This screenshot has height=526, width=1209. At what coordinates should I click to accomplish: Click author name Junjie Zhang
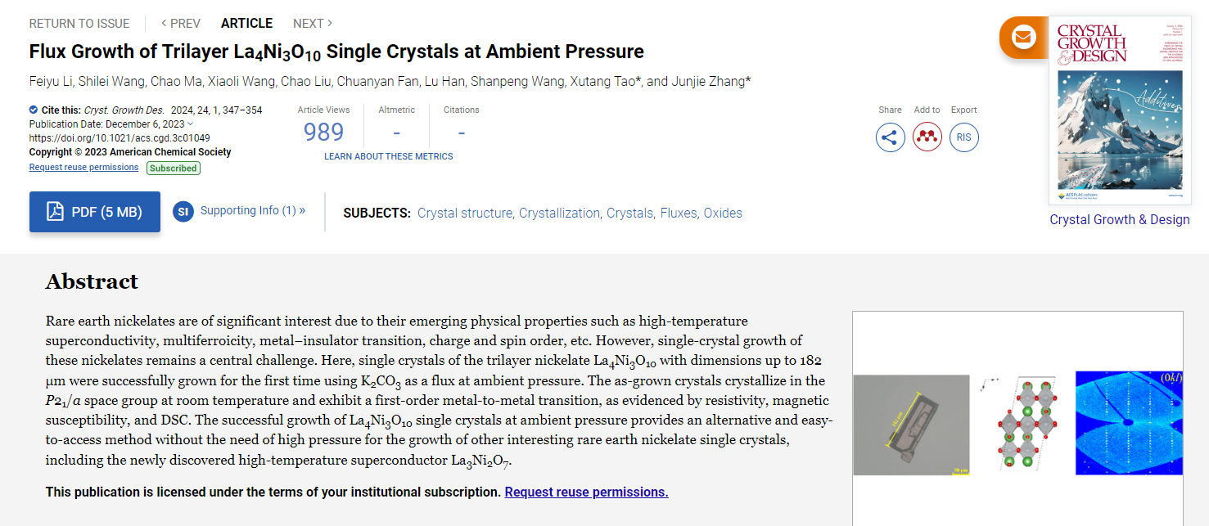[709, 81]
